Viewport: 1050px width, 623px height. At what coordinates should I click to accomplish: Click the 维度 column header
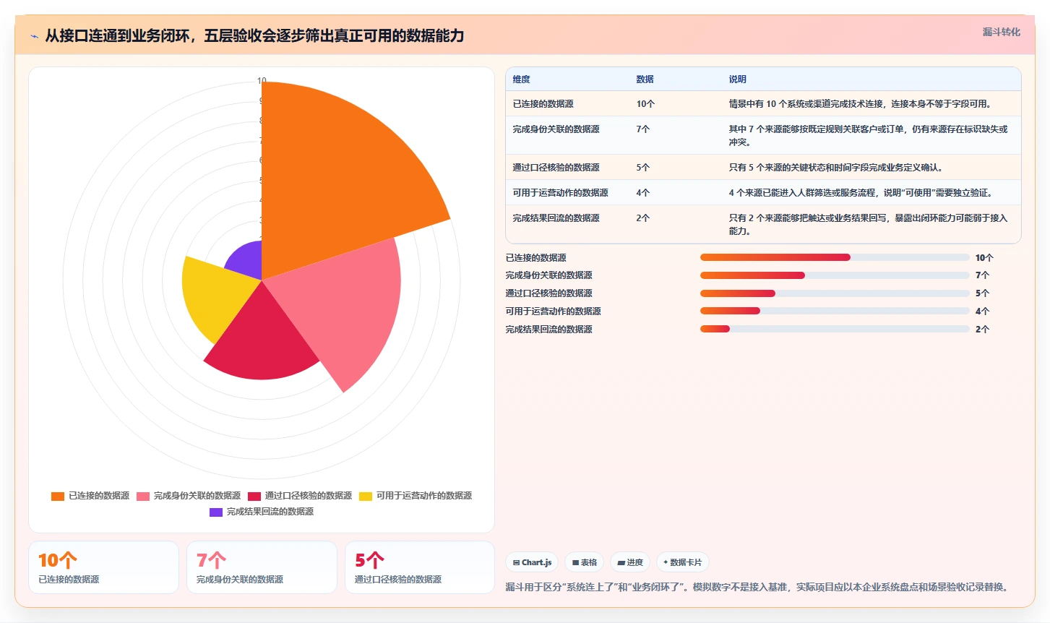click(521, 80)
